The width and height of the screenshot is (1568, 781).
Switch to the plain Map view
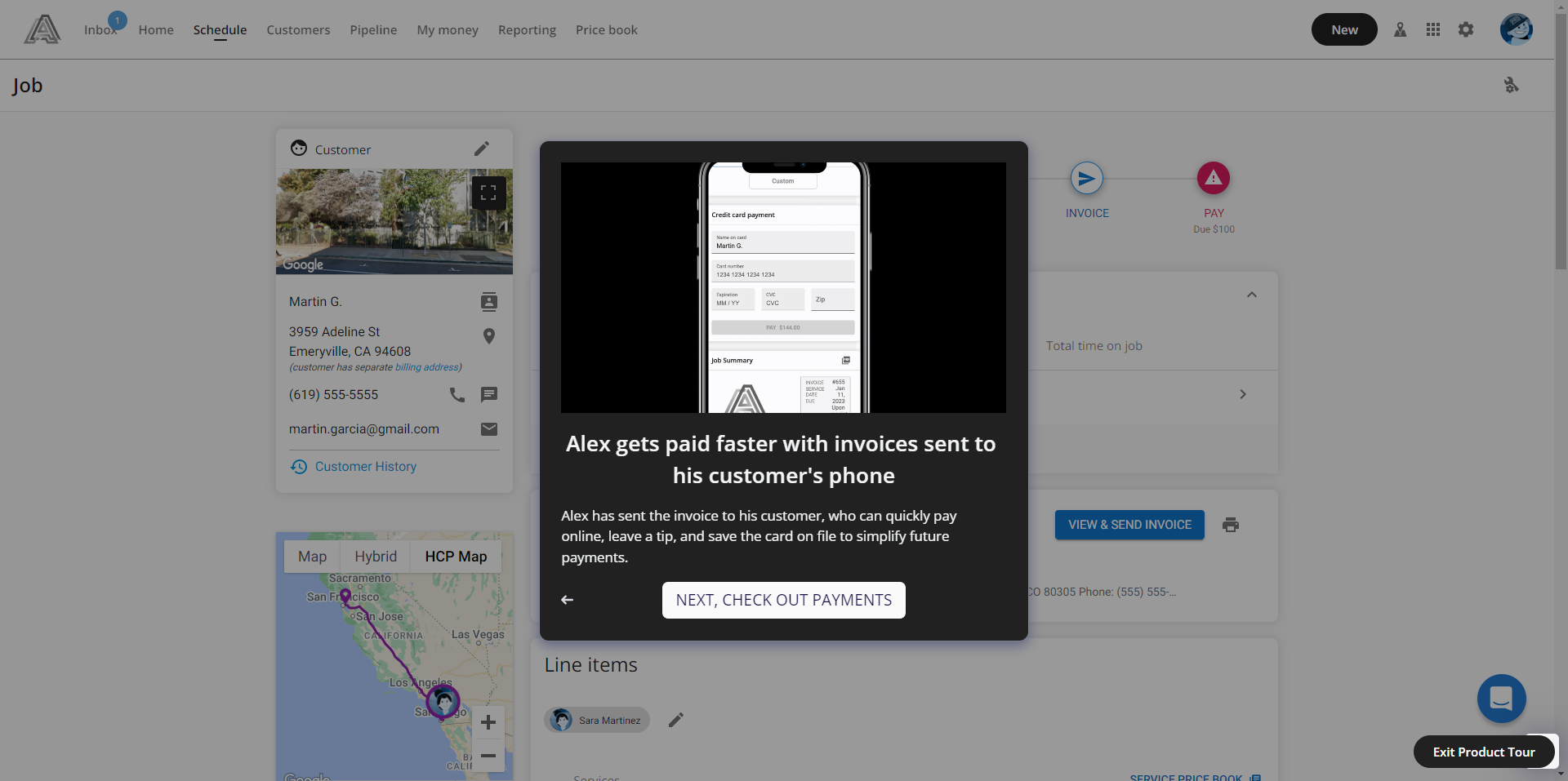pos(312,557)
